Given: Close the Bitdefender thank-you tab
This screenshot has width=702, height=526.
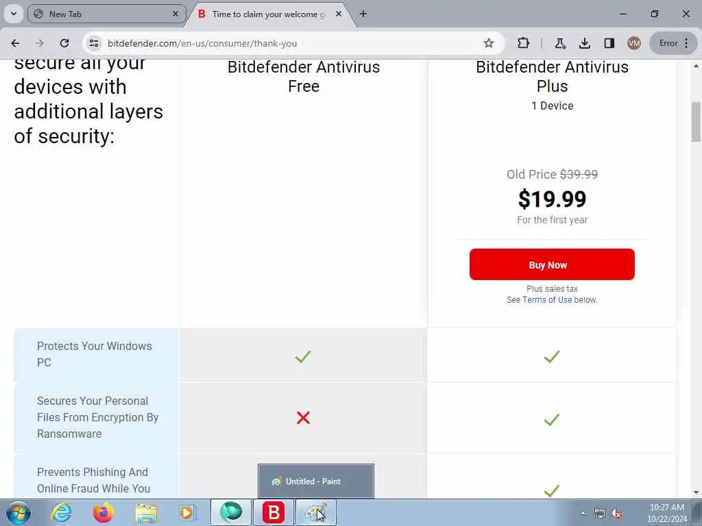Looking at the screenshot, I should (339, 14).
